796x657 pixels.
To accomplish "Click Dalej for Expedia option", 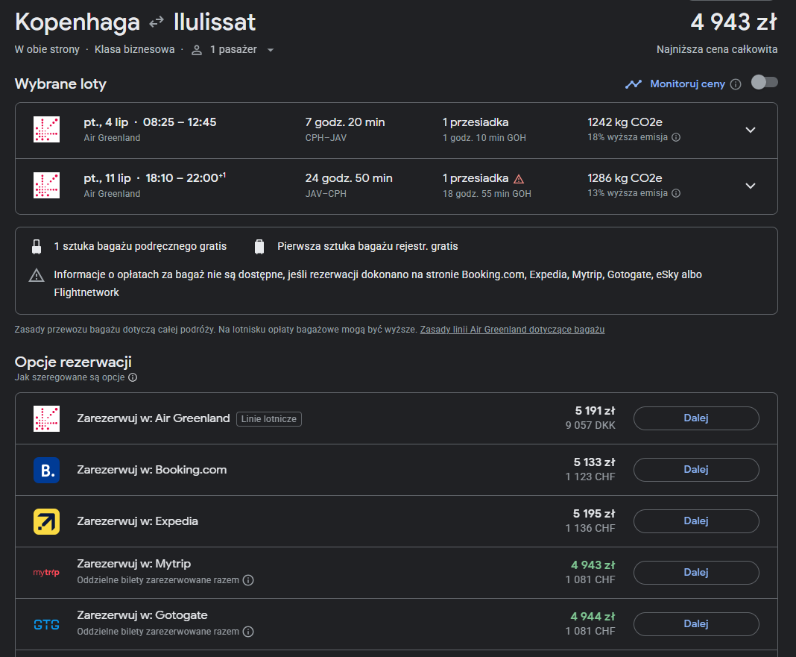I will click(696, 521).
